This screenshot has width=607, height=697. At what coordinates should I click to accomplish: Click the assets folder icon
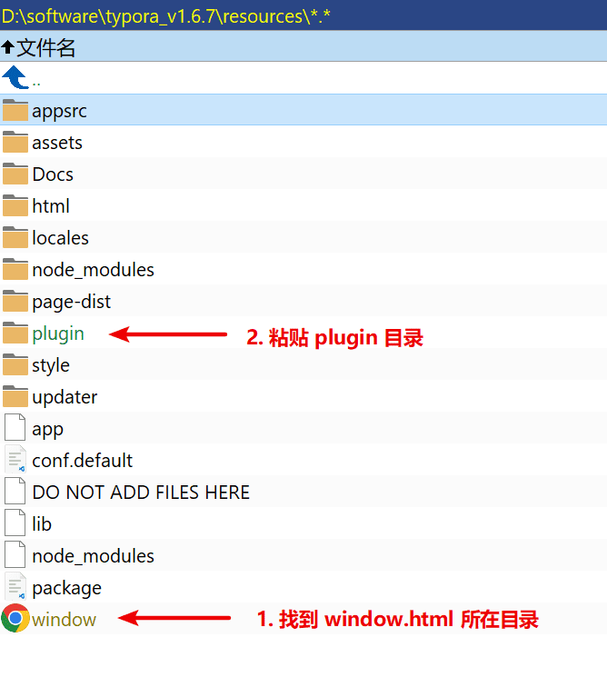[15, 143]
